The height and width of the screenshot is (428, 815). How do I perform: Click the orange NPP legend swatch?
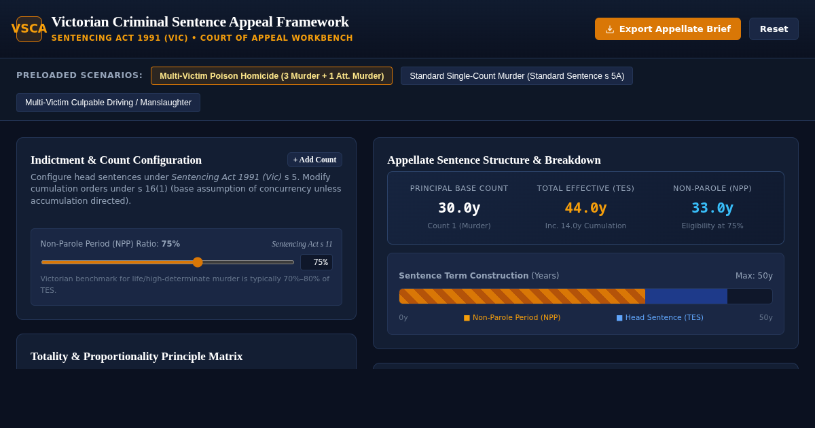(467, 318)
